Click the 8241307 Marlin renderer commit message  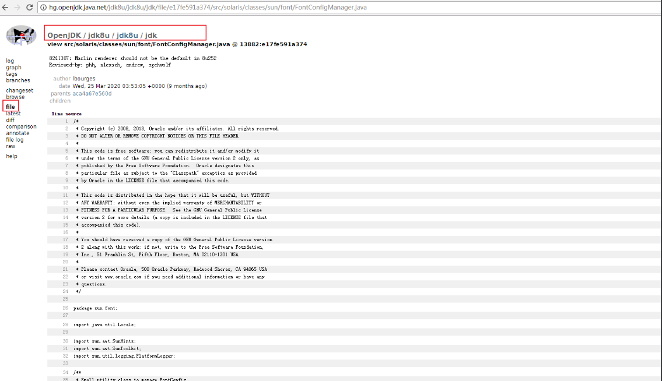132,58
